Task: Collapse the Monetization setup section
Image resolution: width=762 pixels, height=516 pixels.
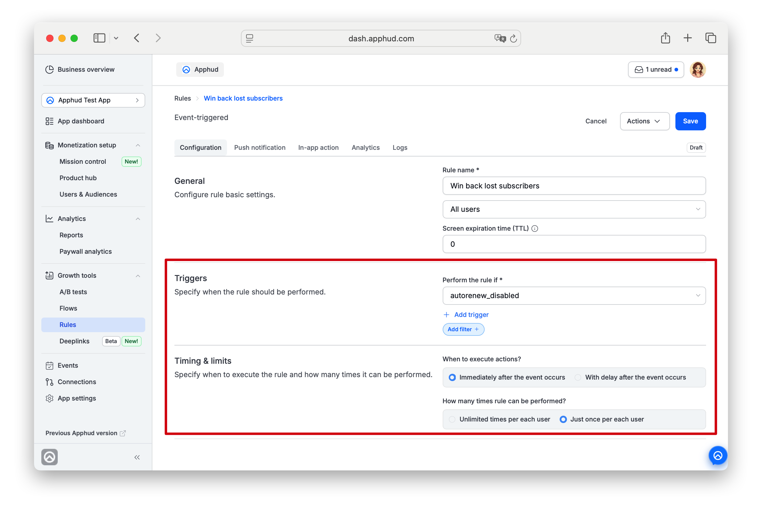Action: (138, 145)
